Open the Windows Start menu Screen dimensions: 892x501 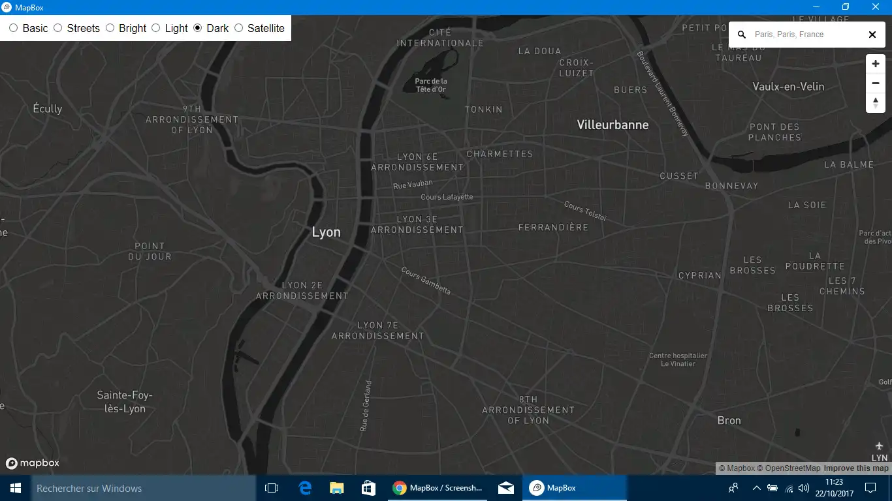(x=16, y=488)
